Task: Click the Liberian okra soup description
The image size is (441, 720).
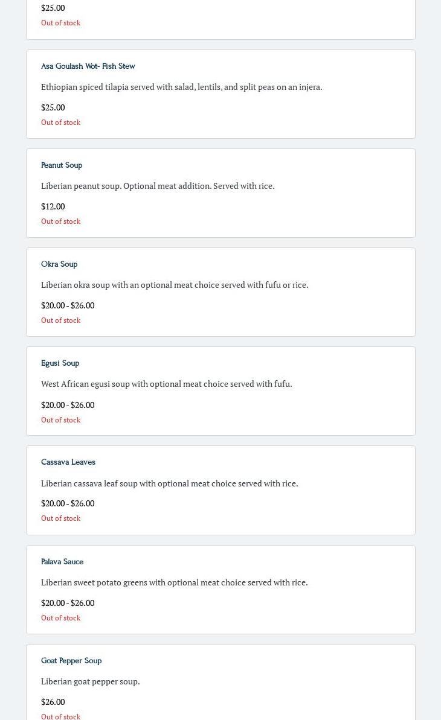Action: [175, 284]
